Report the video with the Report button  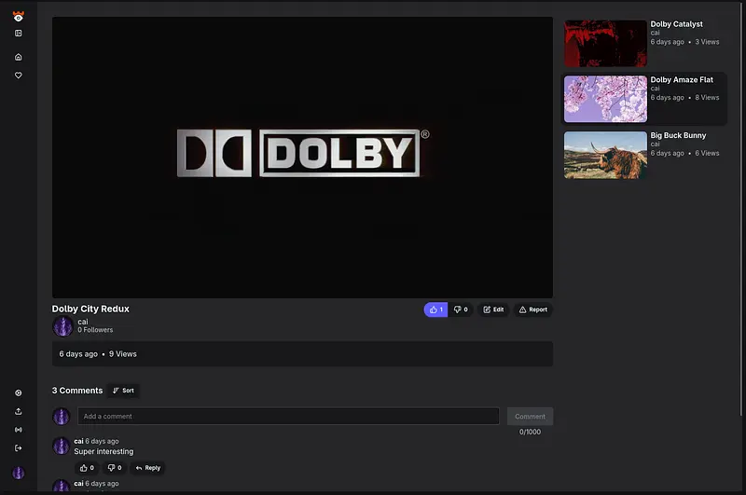[x=532, y=309]
